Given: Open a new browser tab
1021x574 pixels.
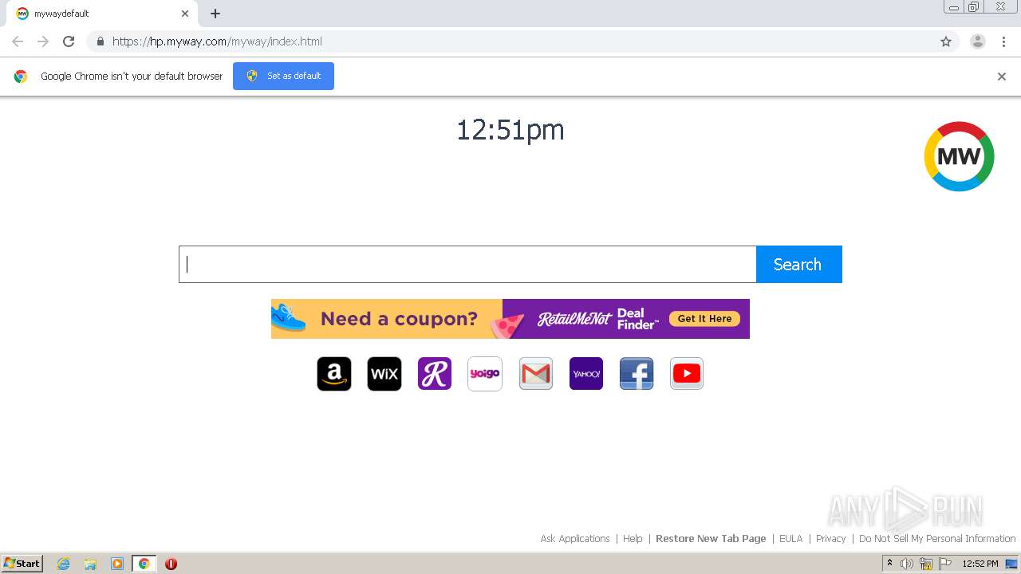Looking at the screenshot, I should tap(215, 14).
